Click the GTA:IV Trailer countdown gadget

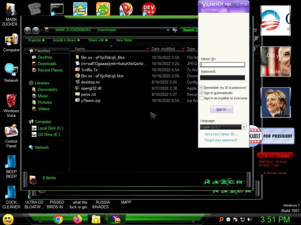point(275,163)
